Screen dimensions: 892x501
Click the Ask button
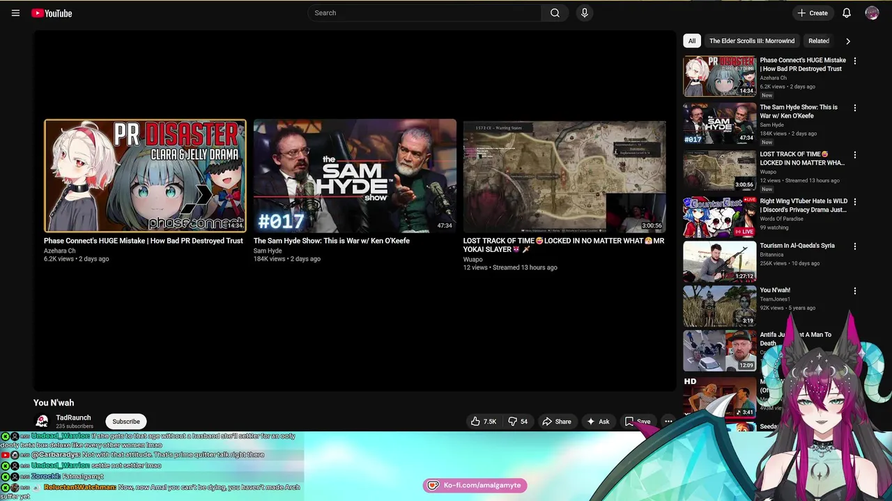pos(598,421)
